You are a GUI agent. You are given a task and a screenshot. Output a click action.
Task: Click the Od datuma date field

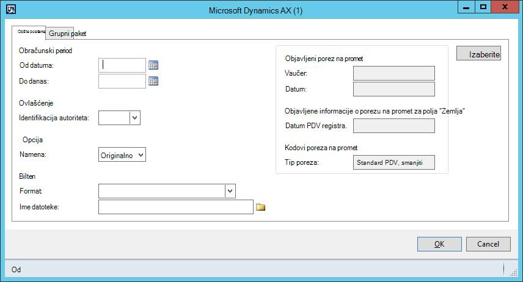pyautogui.click(x=122, y=65)
